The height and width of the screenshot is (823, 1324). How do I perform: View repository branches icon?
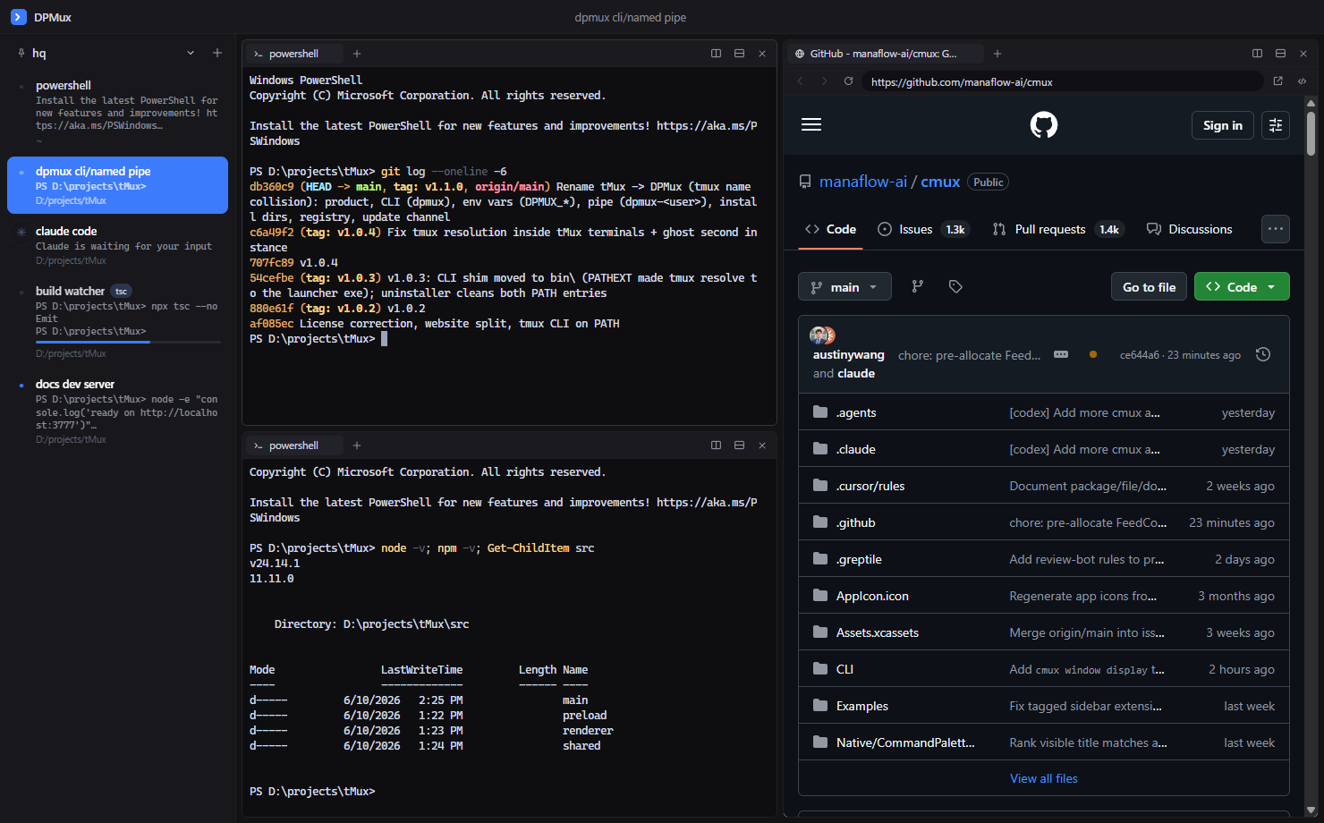tap(917, 286)
